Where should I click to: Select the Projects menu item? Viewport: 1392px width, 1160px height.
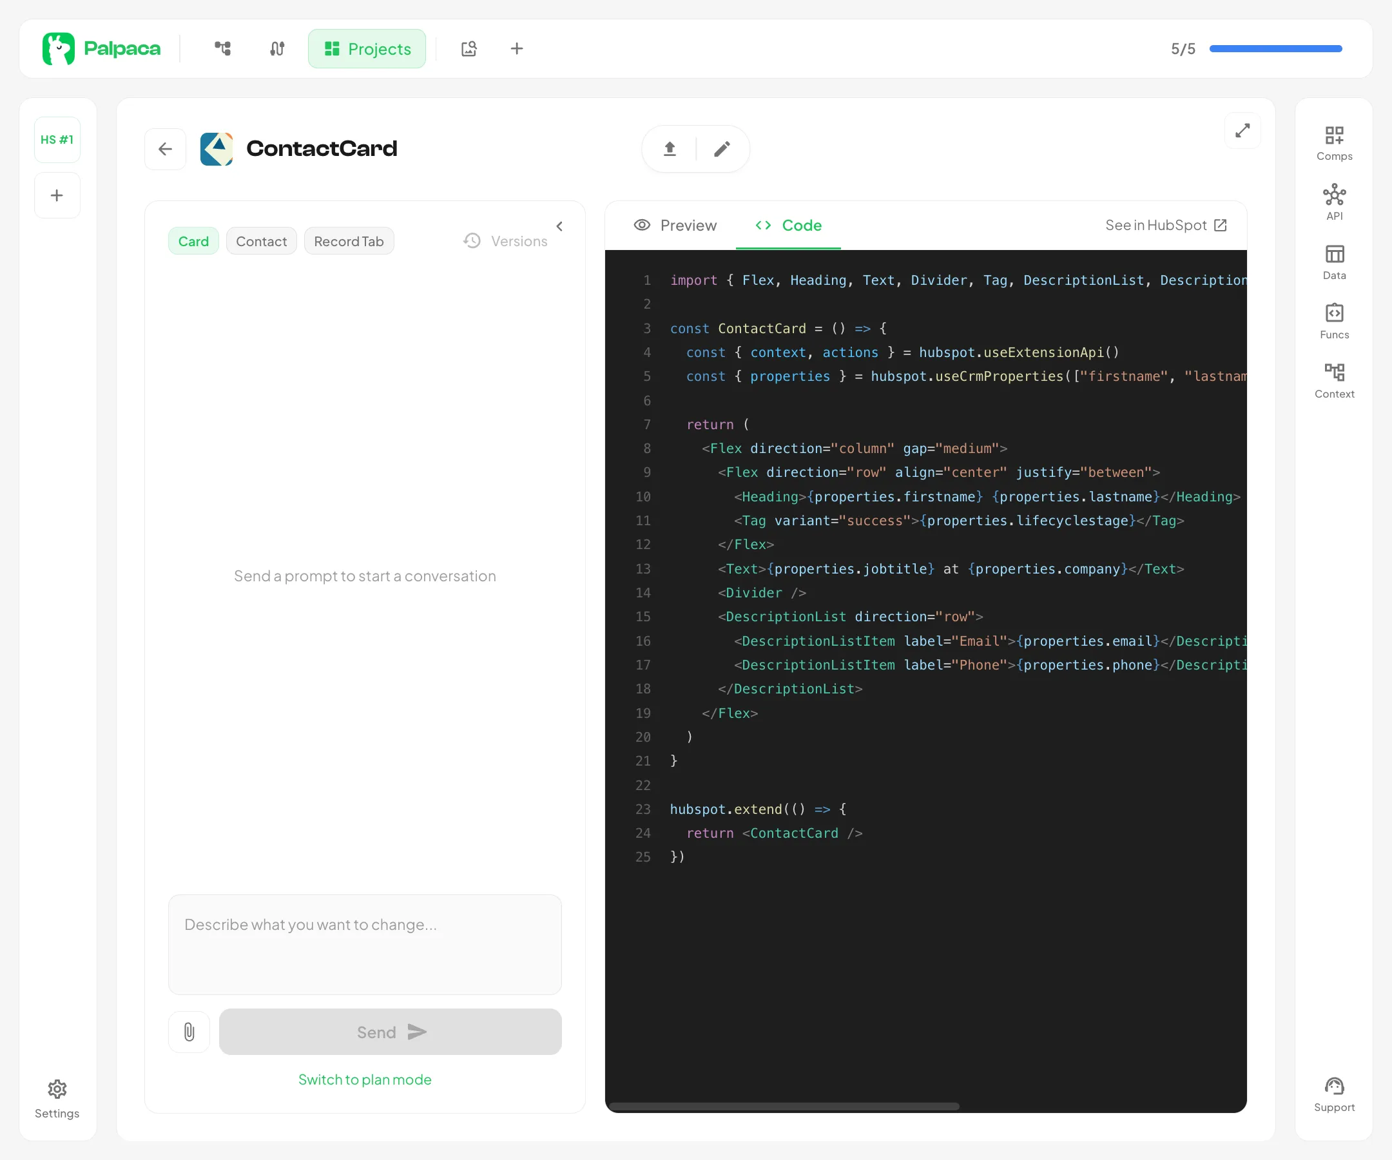[367, 48]
